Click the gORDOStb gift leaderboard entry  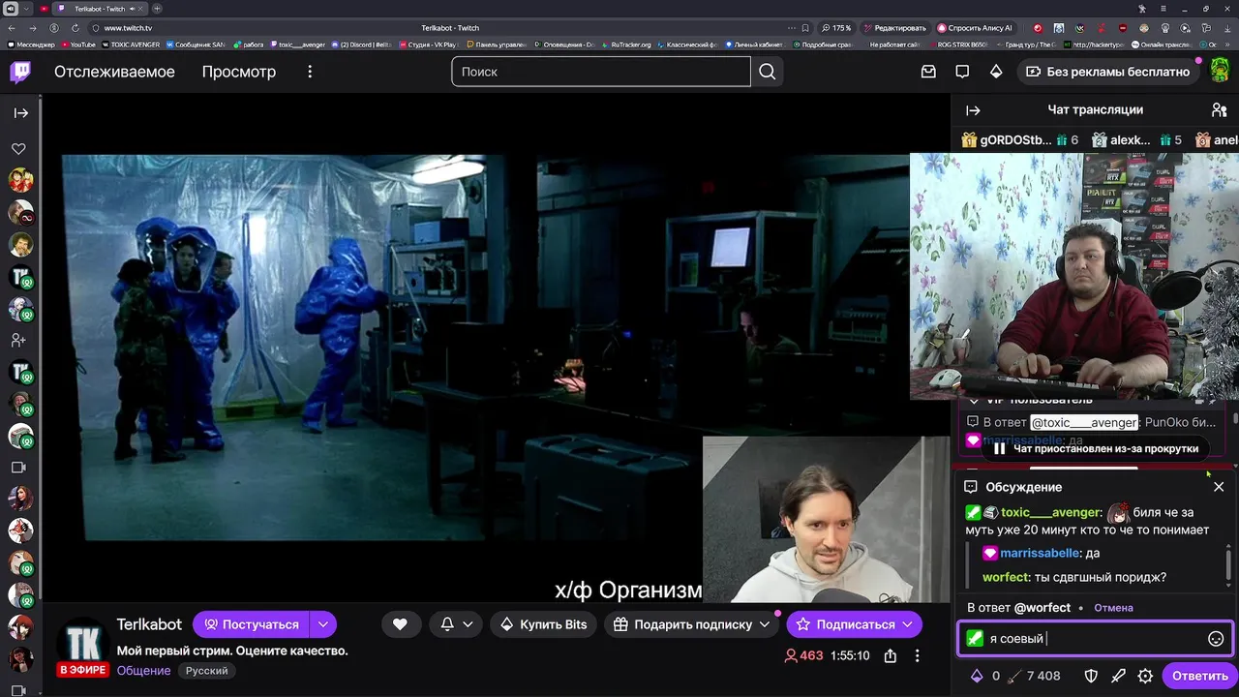[x=1019, y=140]
